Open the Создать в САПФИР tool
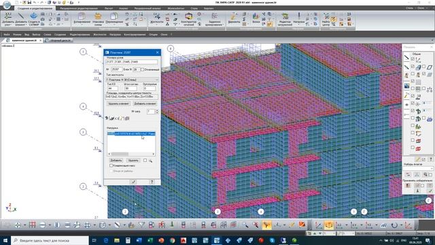The height and width of the screenshot is (245, 435). 33,19
